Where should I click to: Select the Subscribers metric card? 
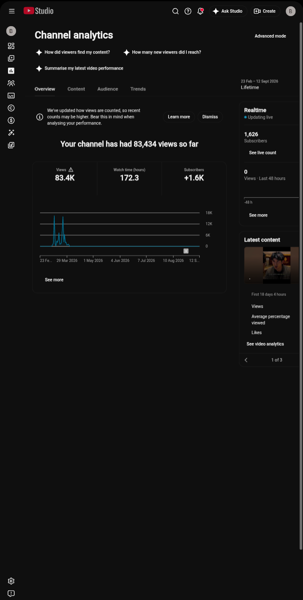(194, 179)
